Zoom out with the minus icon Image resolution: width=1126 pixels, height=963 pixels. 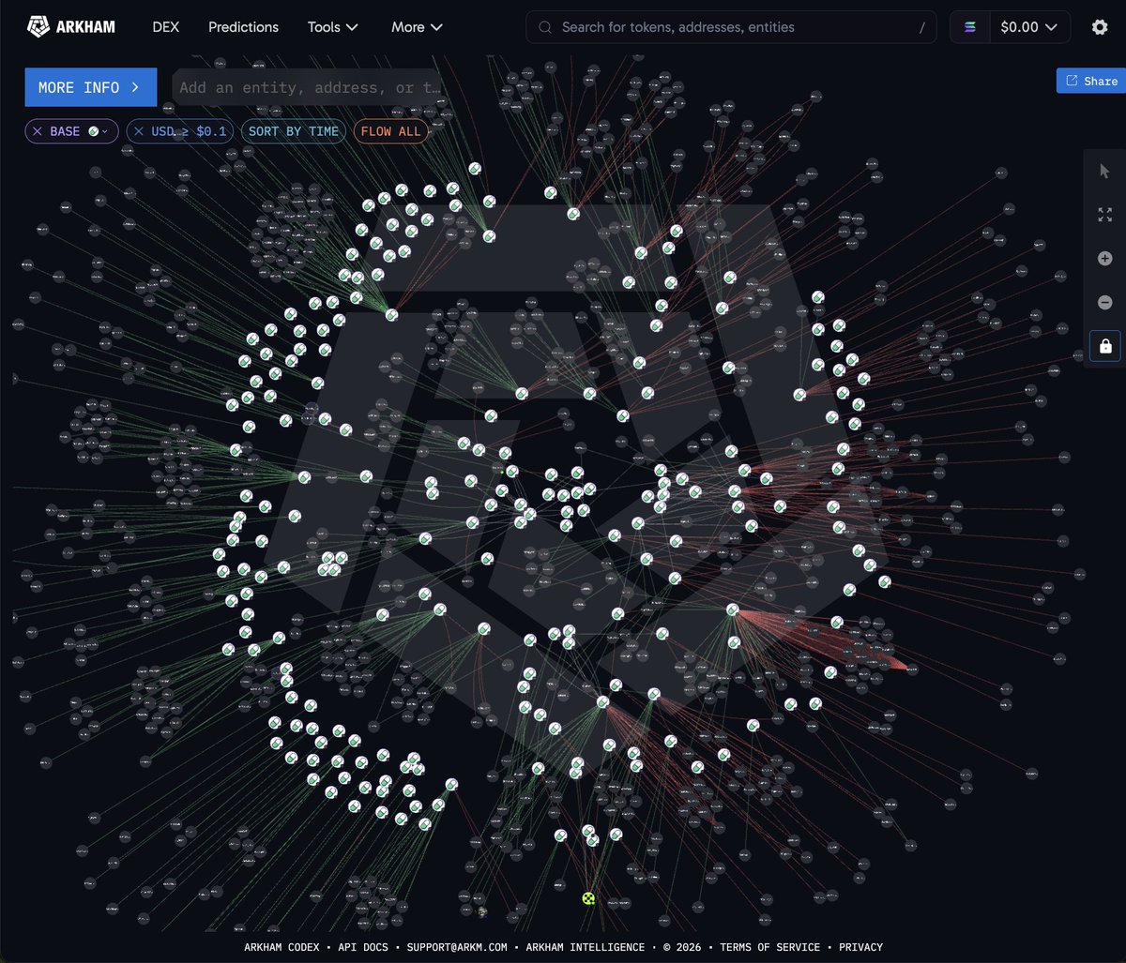coord(1104,302)
